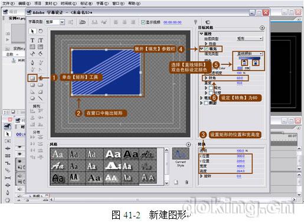Screen dimensions: 304x223
Task: Click the 转角 angle value 60.0
Action: click(x=240, y=78)
